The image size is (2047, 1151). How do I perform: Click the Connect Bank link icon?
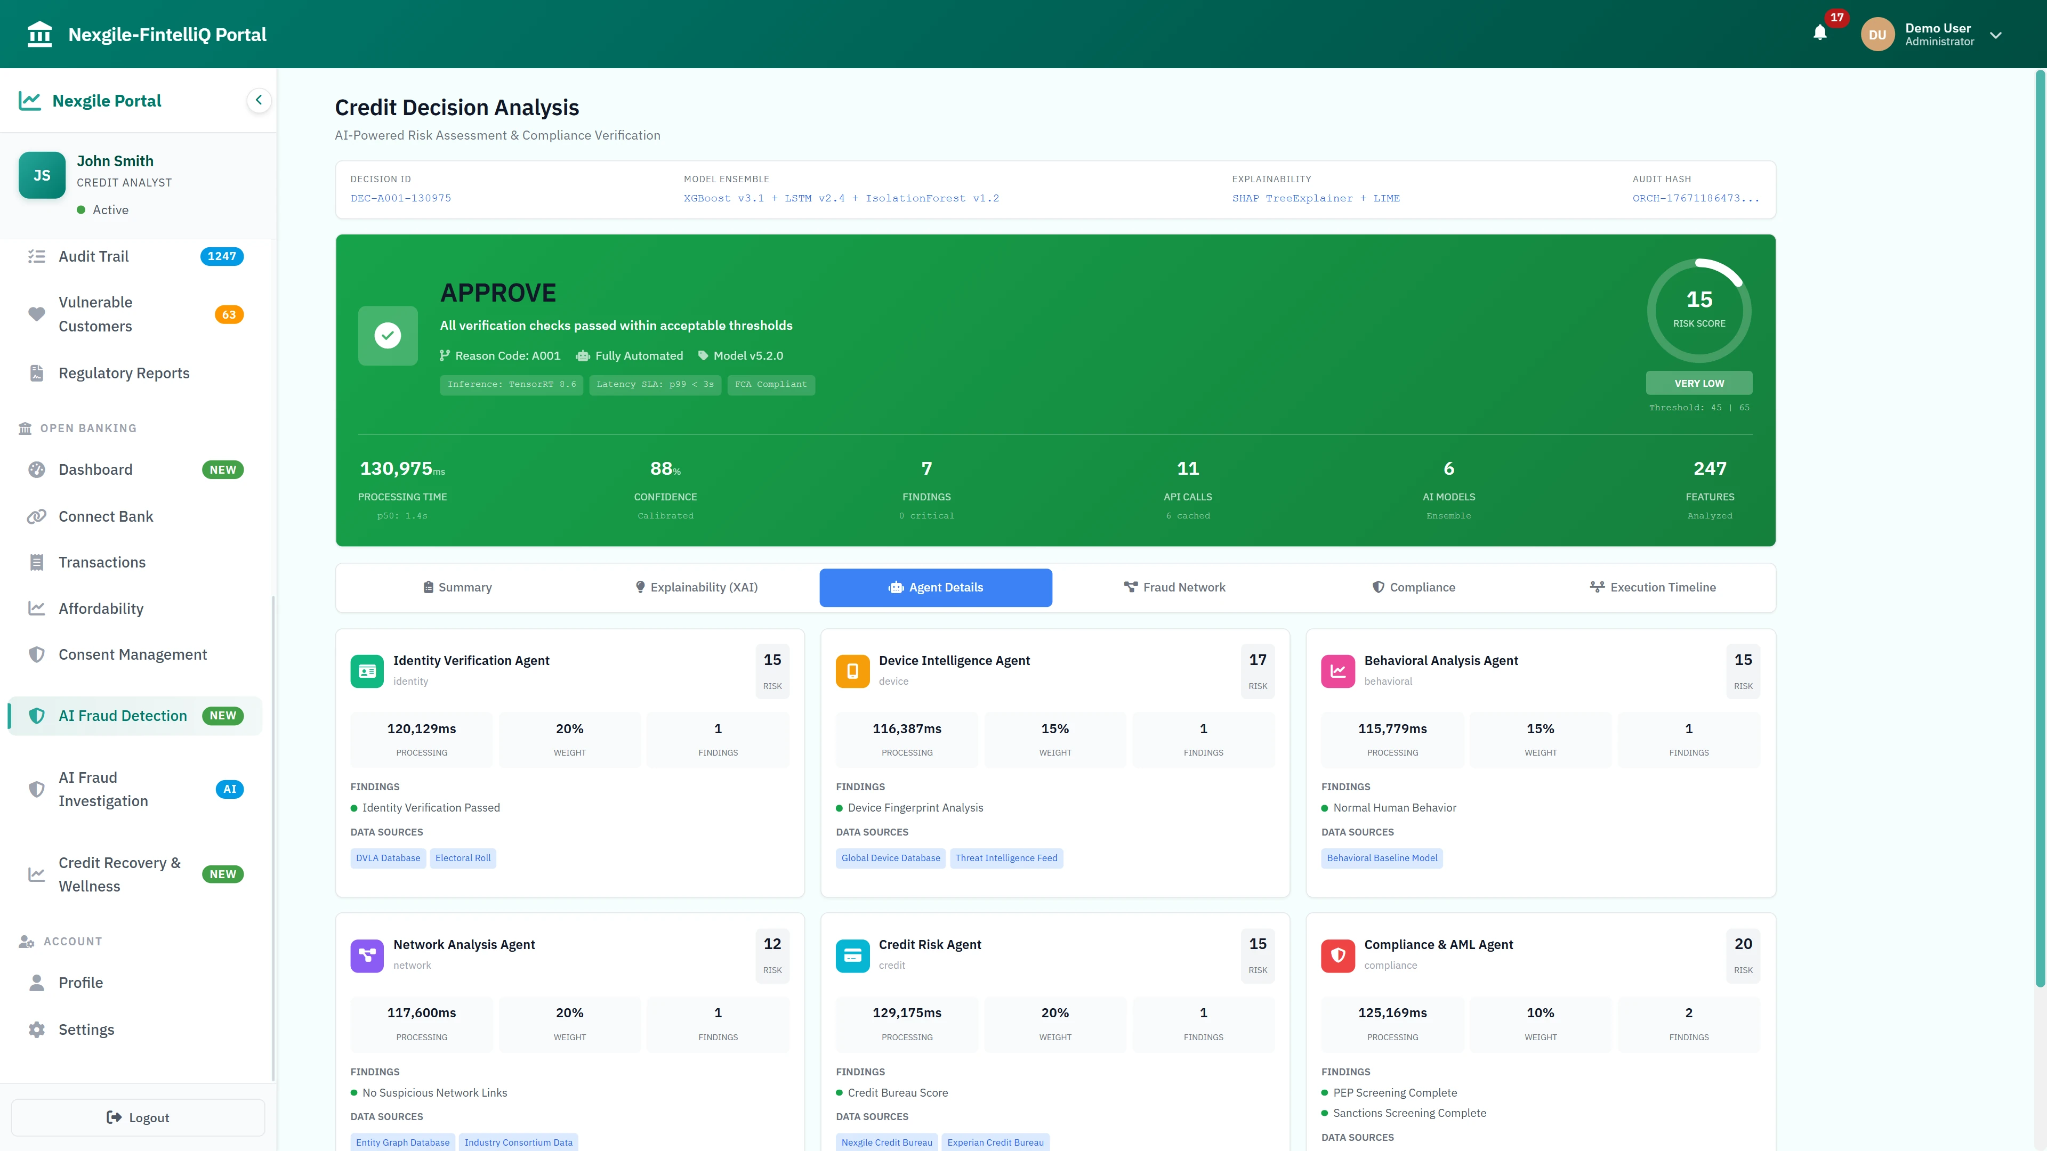click(x=37, y=516)
